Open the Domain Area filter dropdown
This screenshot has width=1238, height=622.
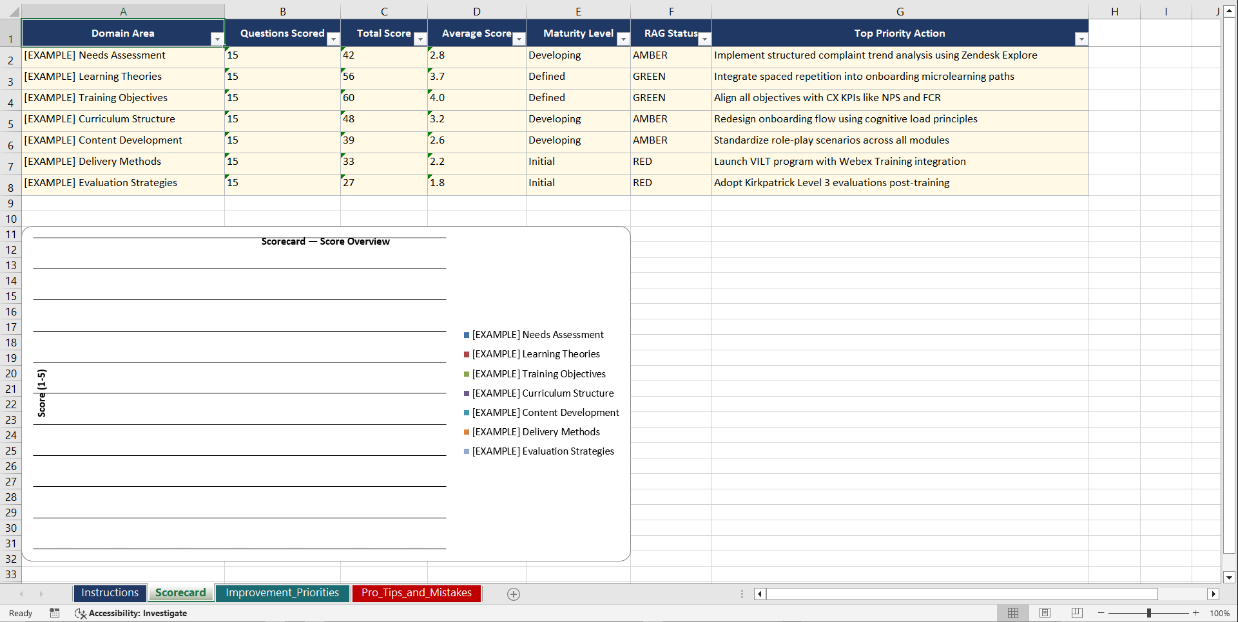tap(218, 39)
